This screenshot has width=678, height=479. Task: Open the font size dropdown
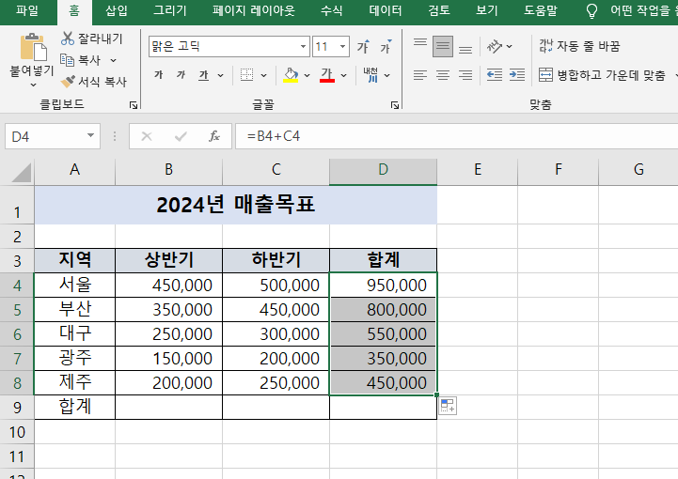[x=342, y=46]
